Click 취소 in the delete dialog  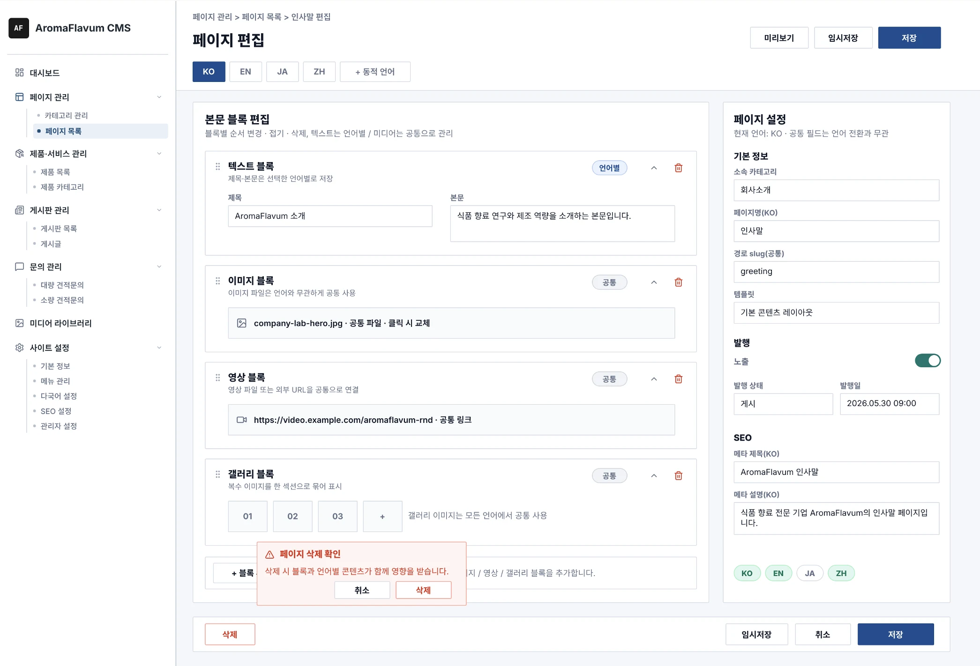(x=362, y=590)
